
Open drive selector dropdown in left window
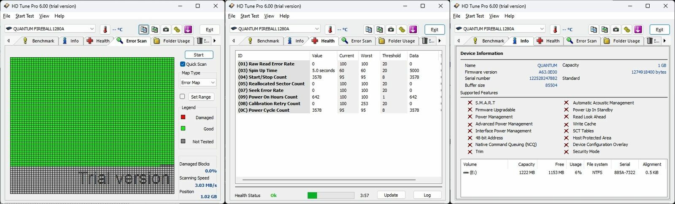point(50,29)
